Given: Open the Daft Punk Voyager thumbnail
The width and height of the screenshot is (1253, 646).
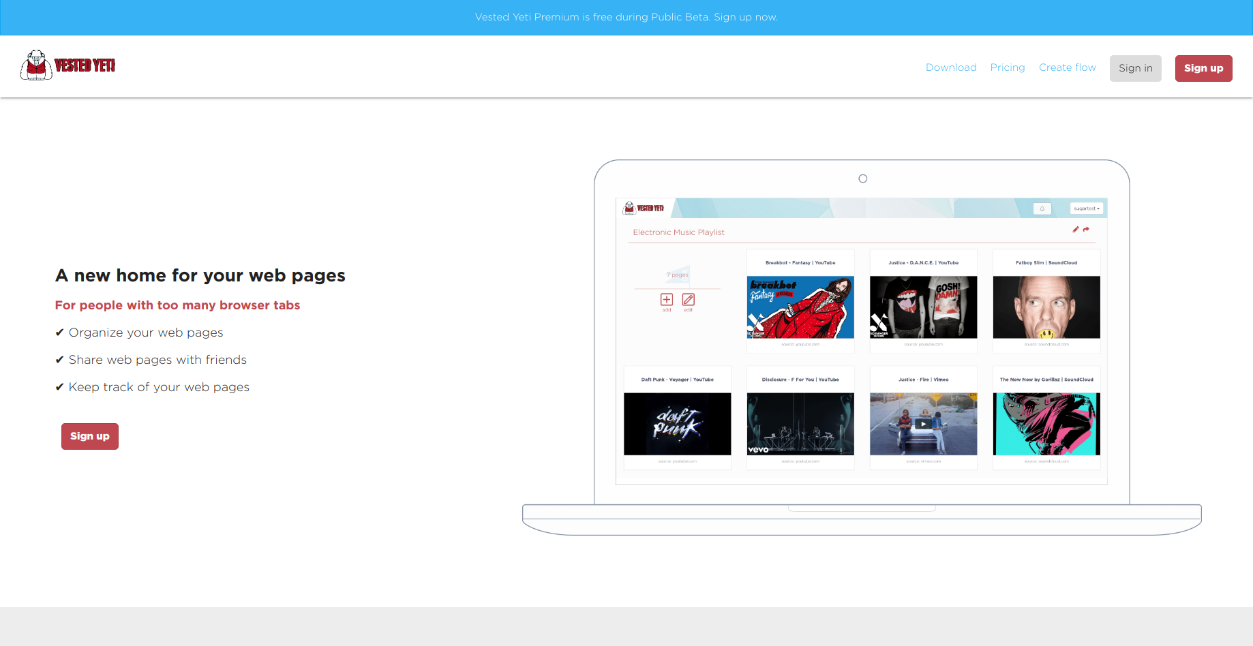Looking at the screenshot, I should (x=678, y=424).
